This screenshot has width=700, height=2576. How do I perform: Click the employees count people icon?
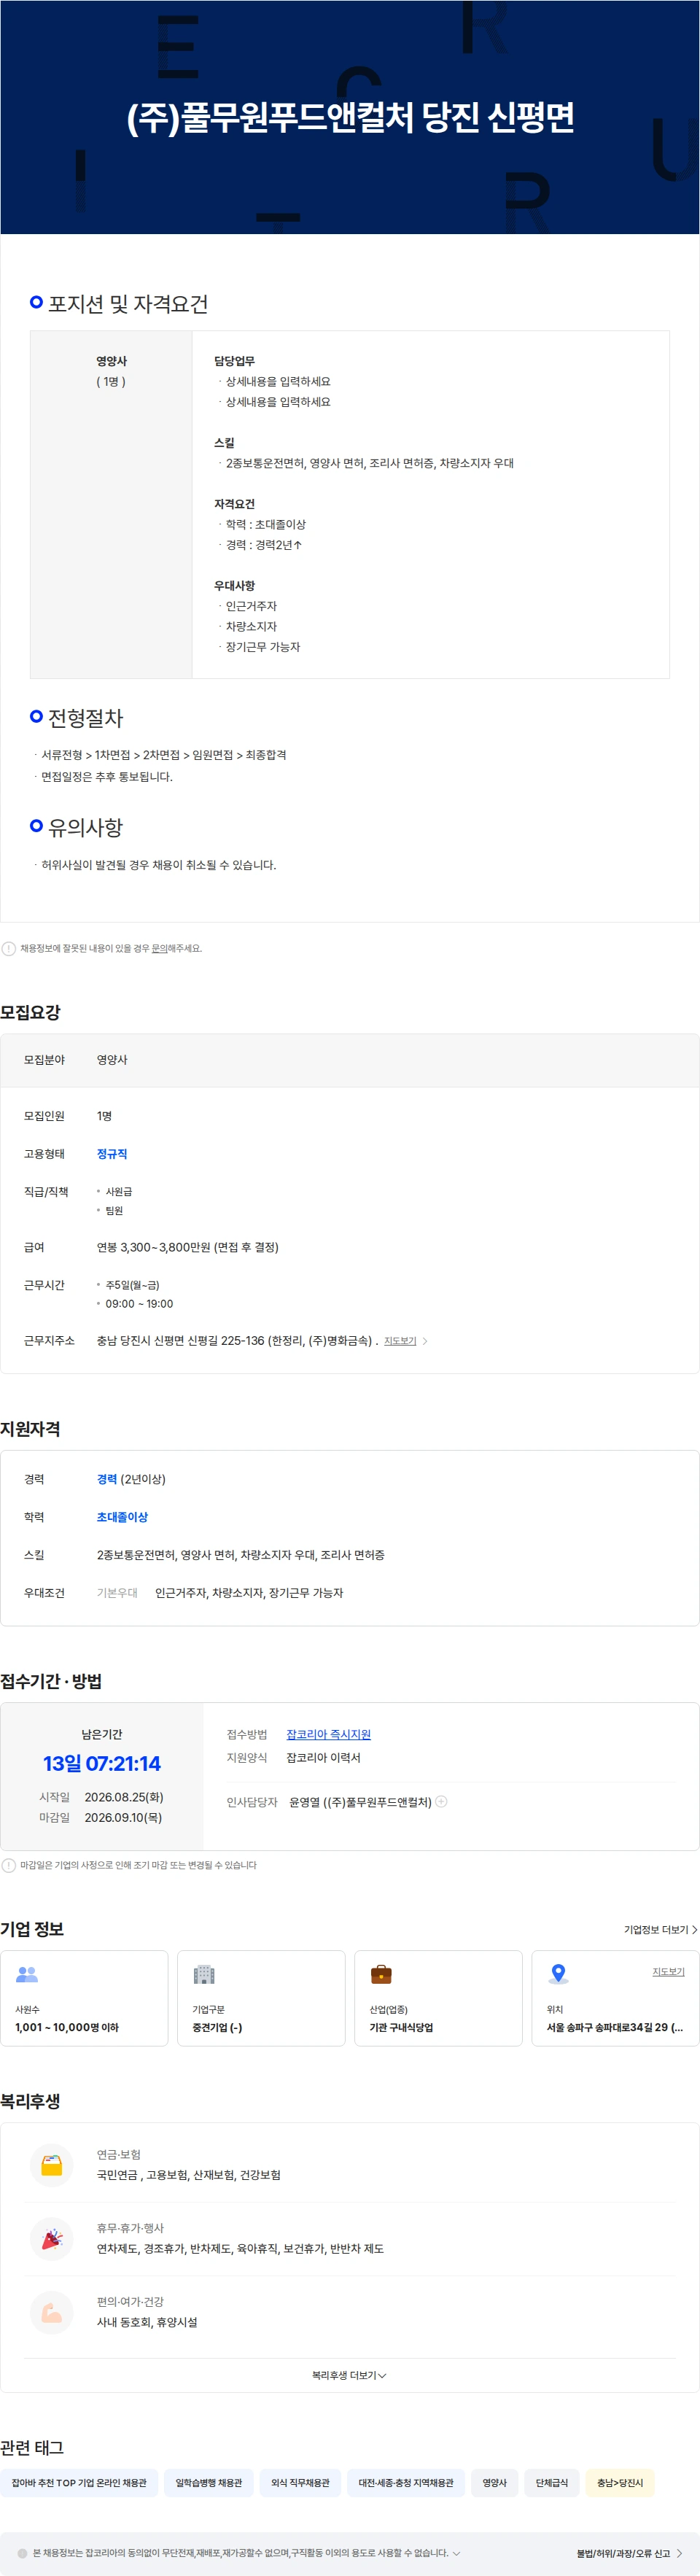27,1974
